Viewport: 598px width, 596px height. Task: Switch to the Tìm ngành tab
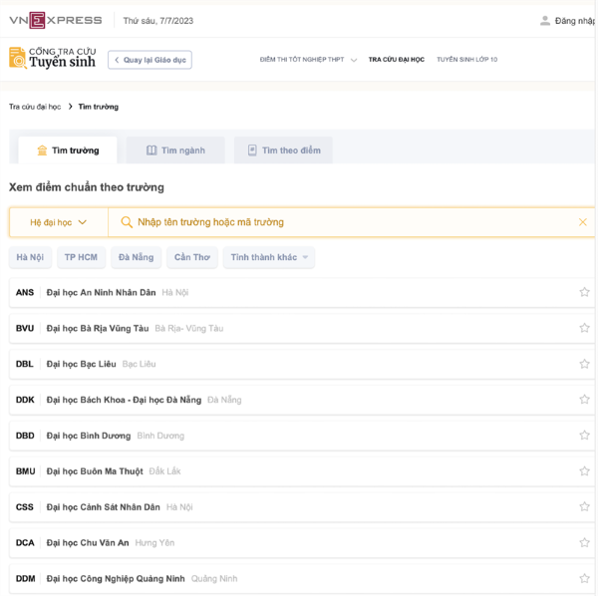tap(175, 150)
